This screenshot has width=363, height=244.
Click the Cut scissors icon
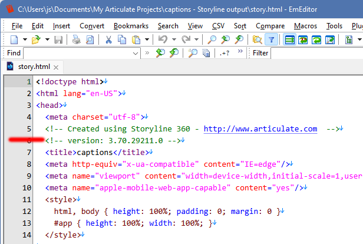pos(108,39)
